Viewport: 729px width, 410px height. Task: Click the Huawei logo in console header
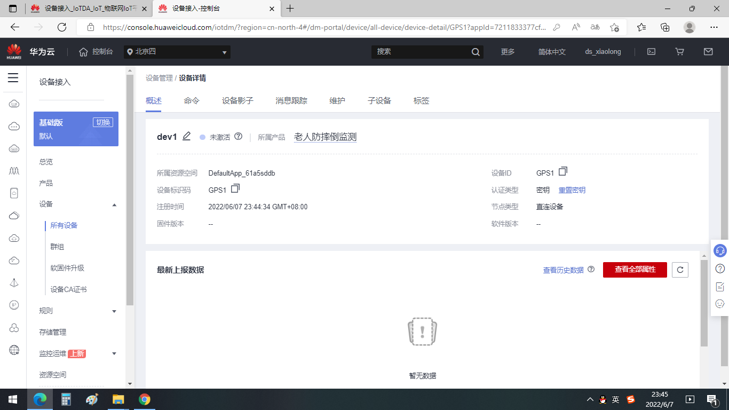click(x=14, y=52)
